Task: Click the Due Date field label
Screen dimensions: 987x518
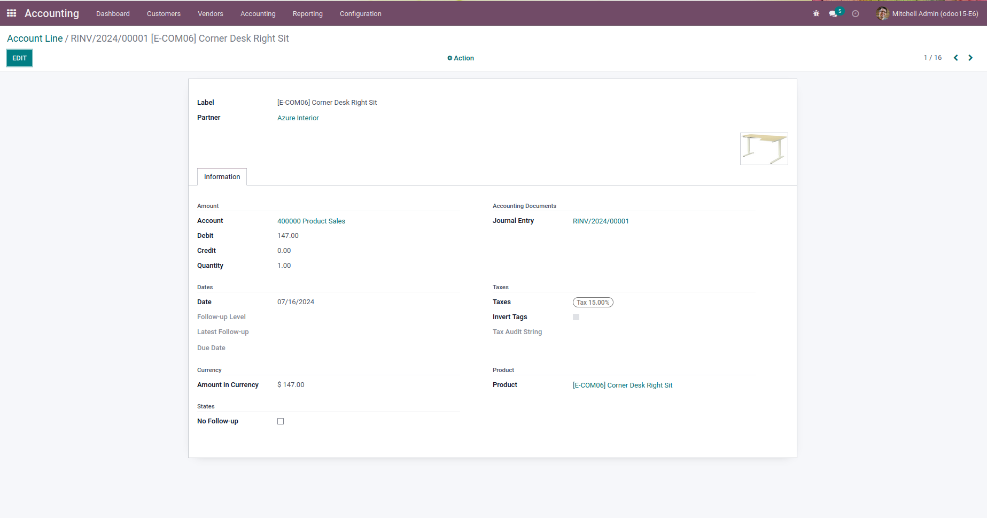Action: coord(211,348)
